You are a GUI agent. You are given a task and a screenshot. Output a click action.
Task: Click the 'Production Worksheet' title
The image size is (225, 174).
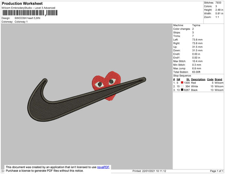22,3
